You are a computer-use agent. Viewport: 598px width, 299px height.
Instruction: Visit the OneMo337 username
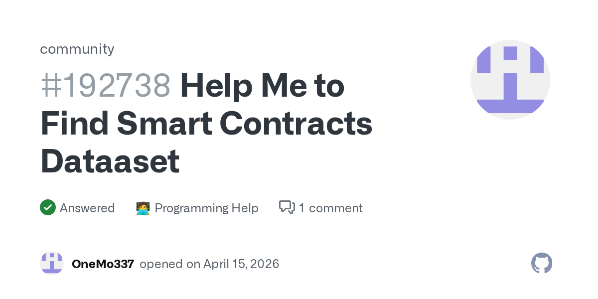103,264
